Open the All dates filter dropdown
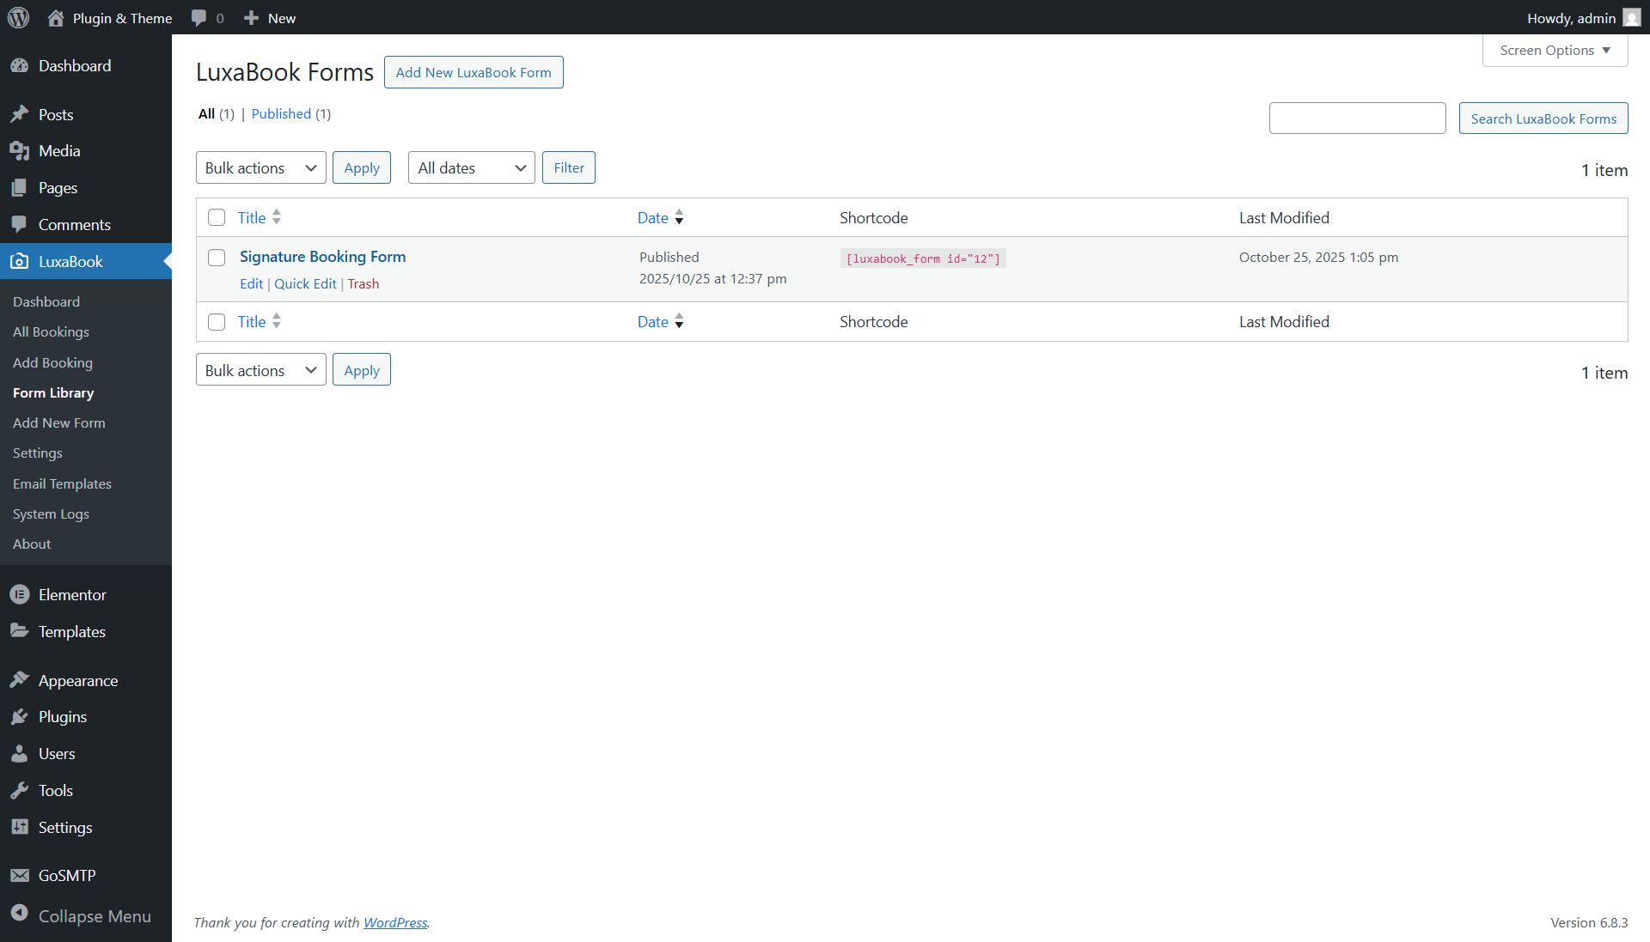 471,168
